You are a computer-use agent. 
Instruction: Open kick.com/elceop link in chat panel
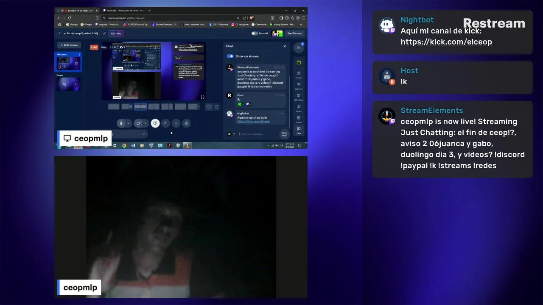click(253, 122)
